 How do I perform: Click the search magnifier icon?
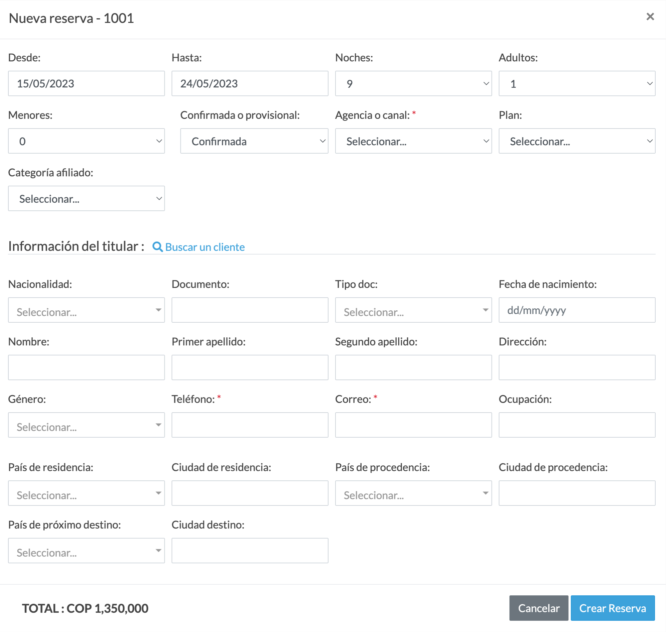coord(158,247)
